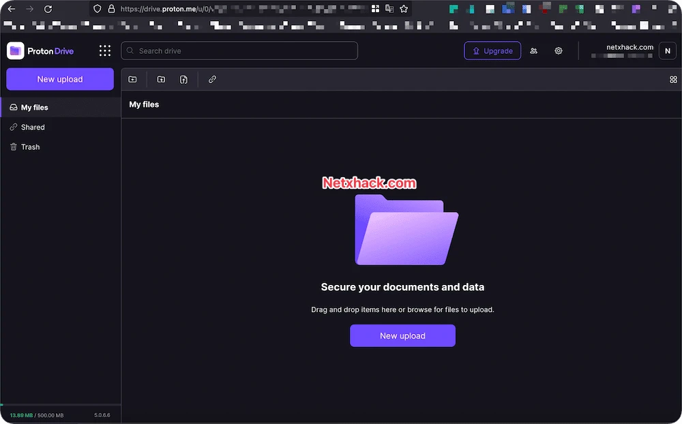Click the sidebar New upload button
The image size is (682, 424).
point(60,79)
